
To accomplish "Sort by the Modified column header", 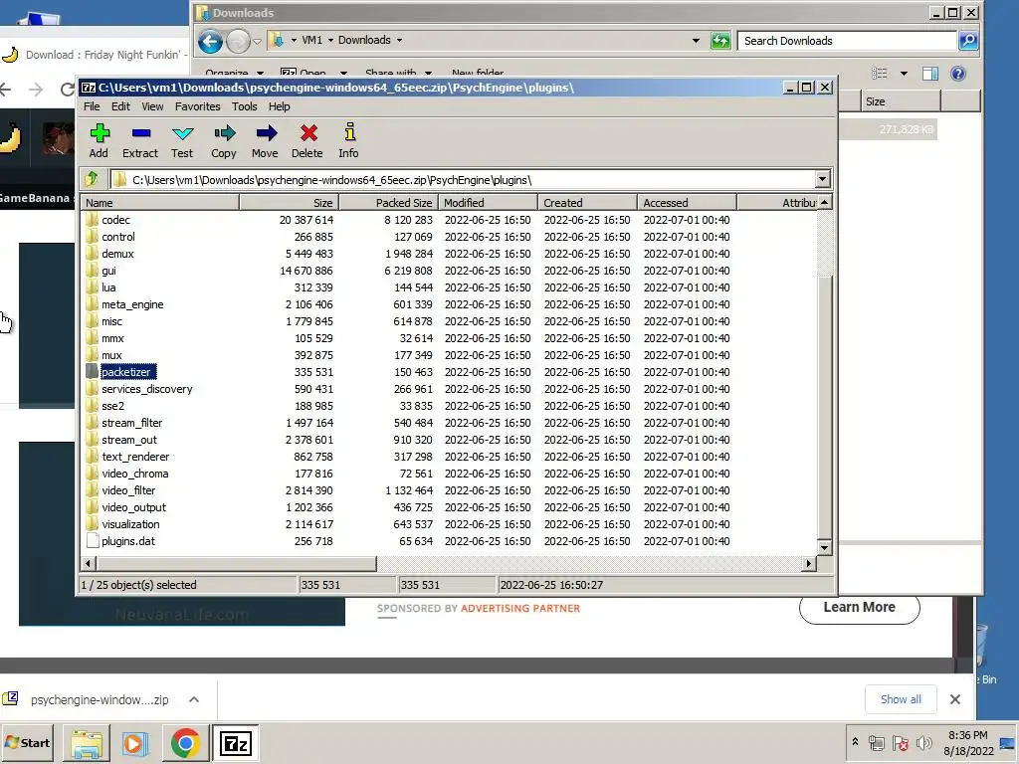I will 488,203.
